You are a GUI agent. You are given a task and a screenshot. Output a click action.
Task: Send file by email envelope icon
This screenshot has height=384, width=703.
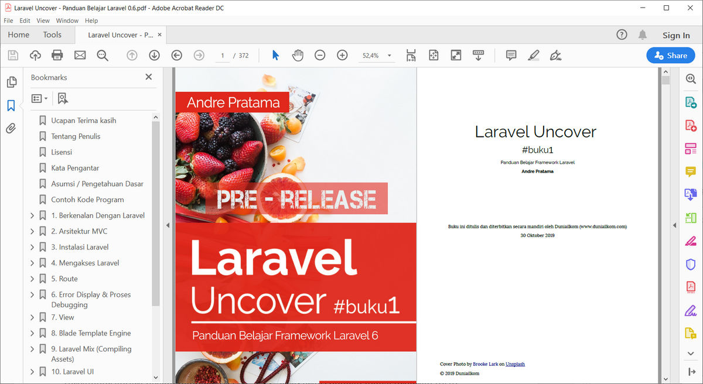(x=80, y=56)
